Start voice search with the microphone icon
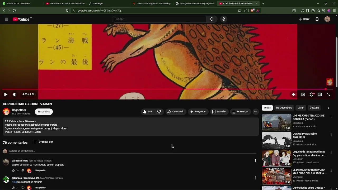338x190 pixels. click(x=224, y=19)
